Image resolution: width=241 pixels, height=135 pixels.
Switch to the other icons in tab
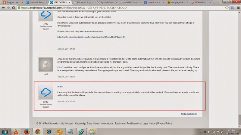(154, 2)
